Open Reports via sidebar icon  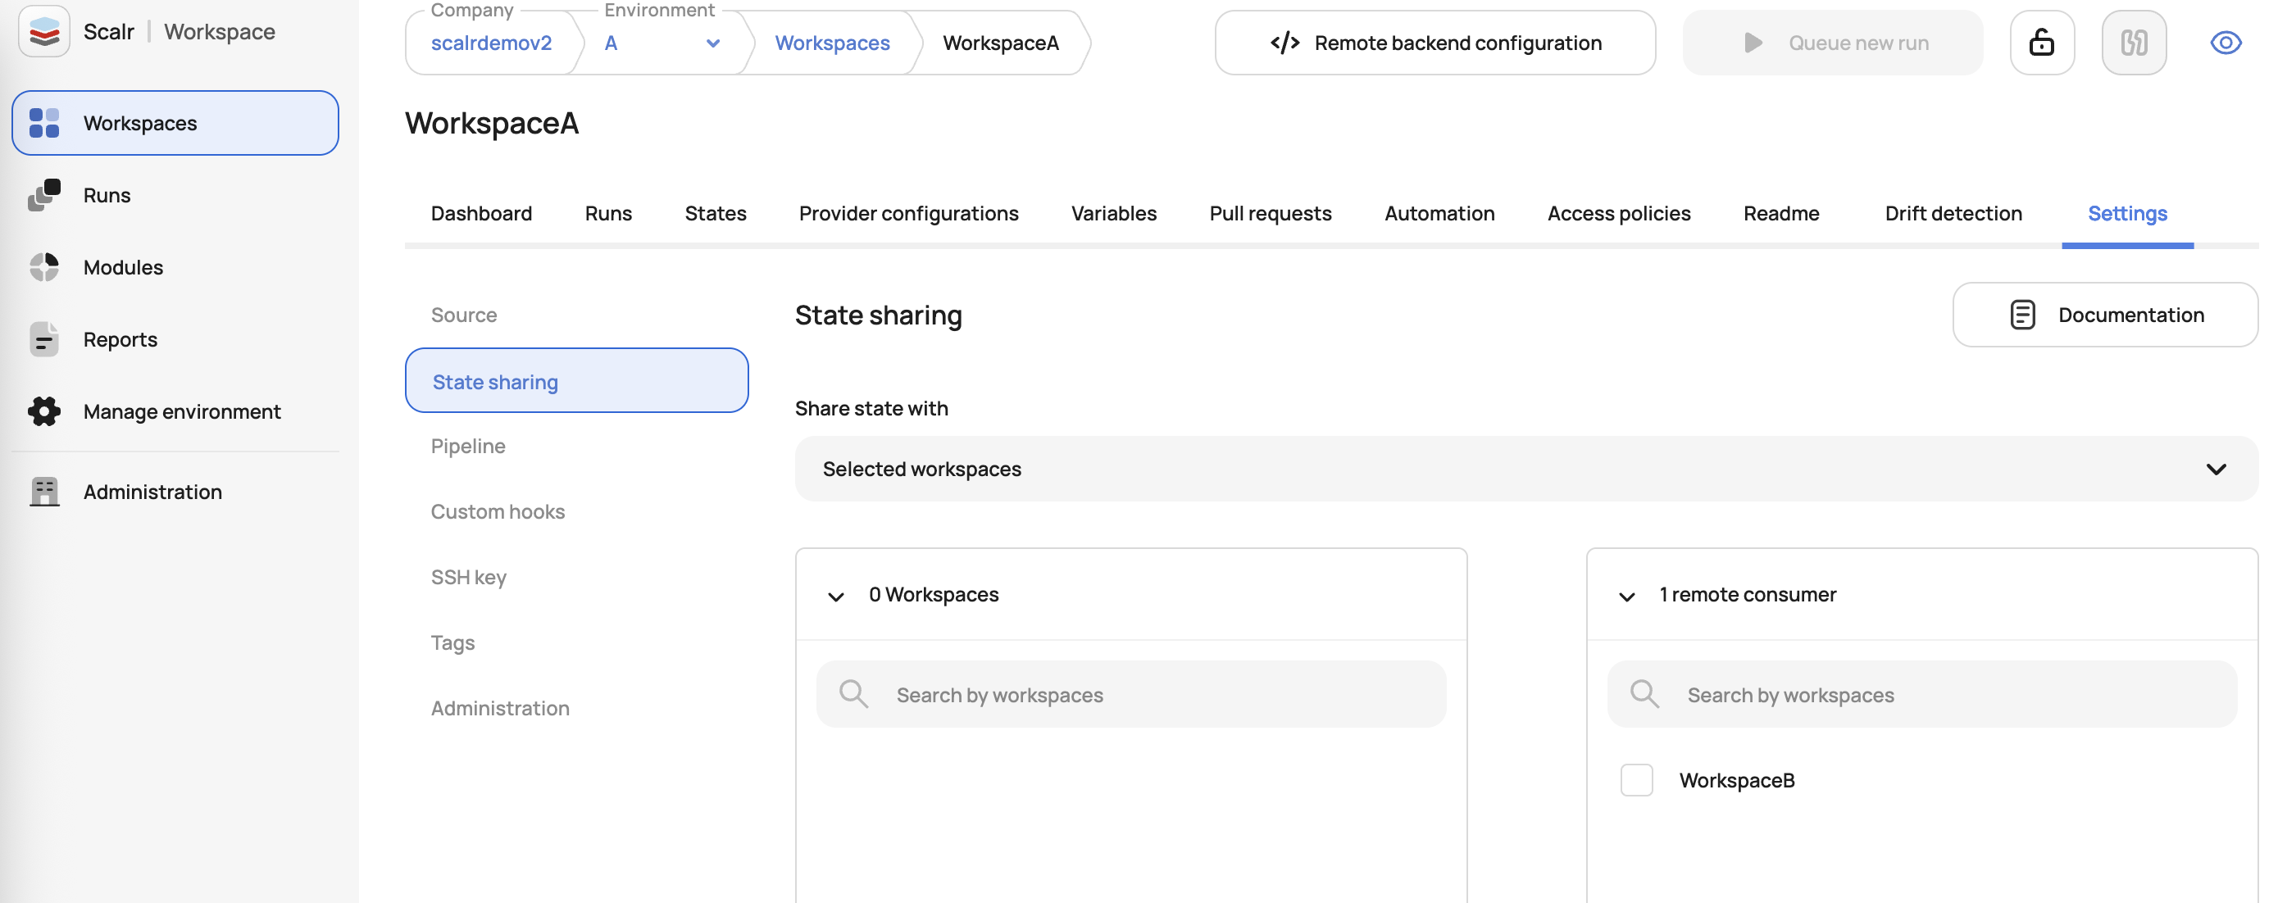pyautogui.click(x=43, y=339)
